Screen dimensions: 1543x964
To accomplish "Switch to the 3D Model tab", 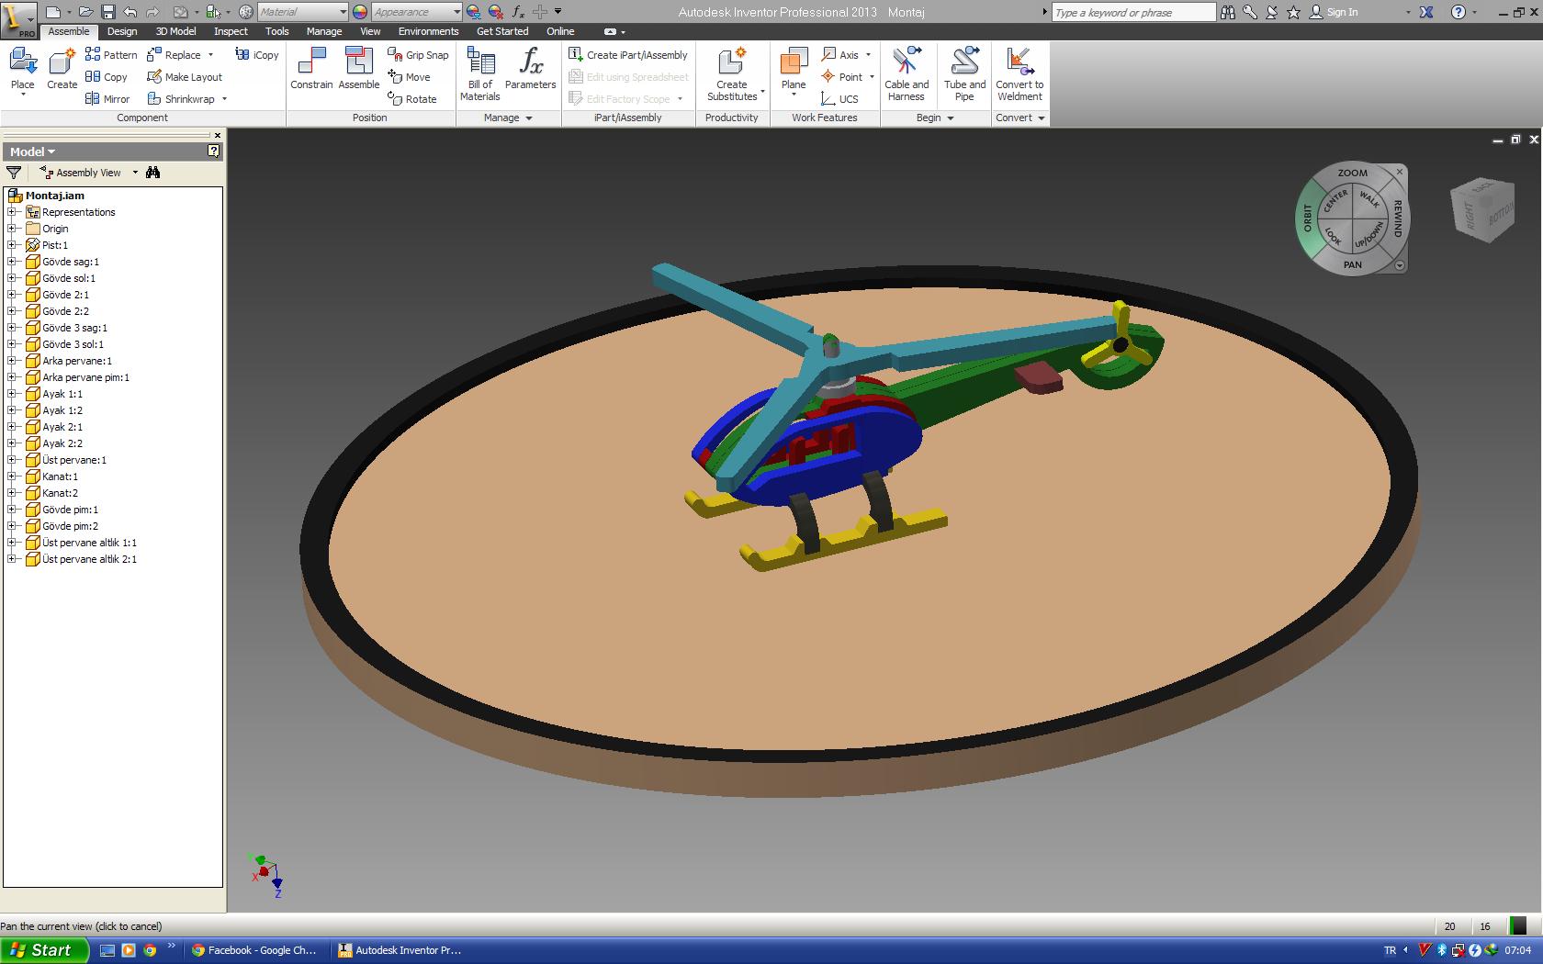I will (x=175, y=31).
